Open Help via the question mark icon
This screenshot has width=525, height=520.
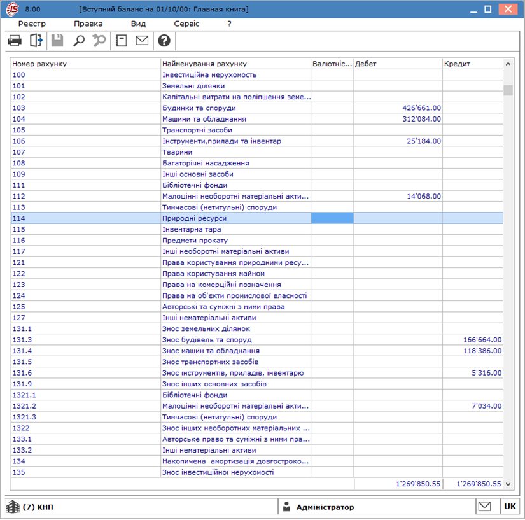point(164,41)
